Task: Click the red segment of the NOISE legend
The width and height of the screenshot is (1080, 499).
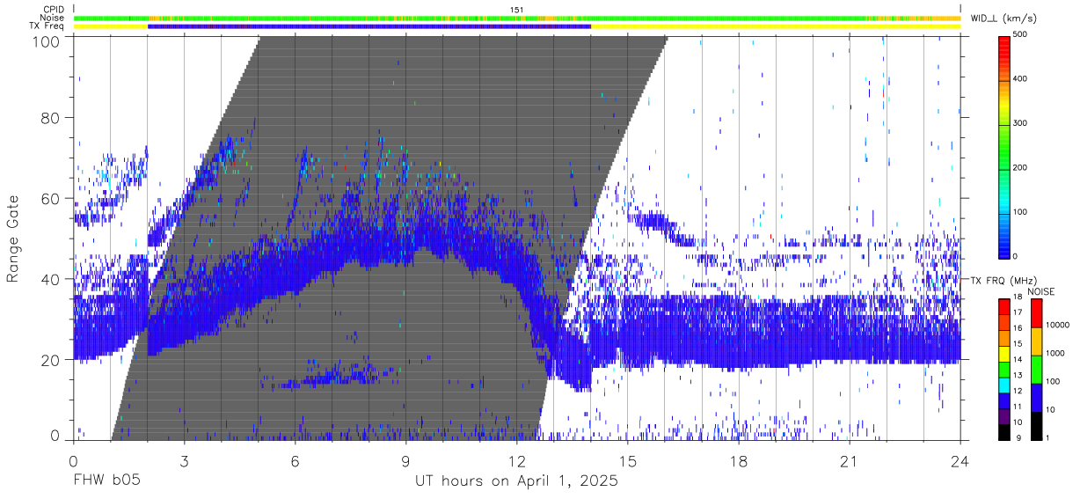Action: [1036, 313]
